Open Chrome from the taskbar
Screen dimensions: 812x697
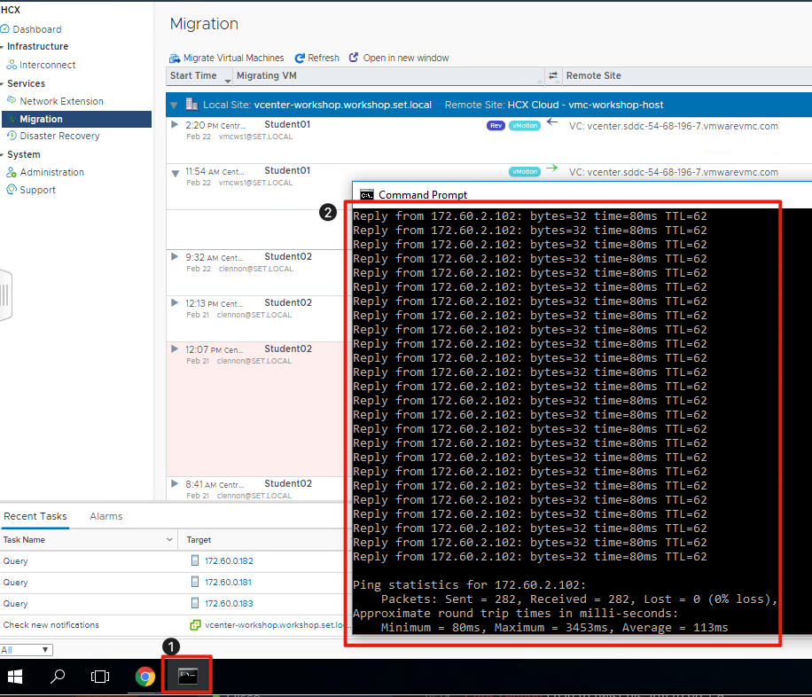click(x=144, y=677)
